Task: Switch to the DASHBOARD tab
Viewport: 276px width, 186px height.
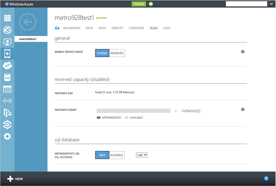Action: (x=72, y=28)
